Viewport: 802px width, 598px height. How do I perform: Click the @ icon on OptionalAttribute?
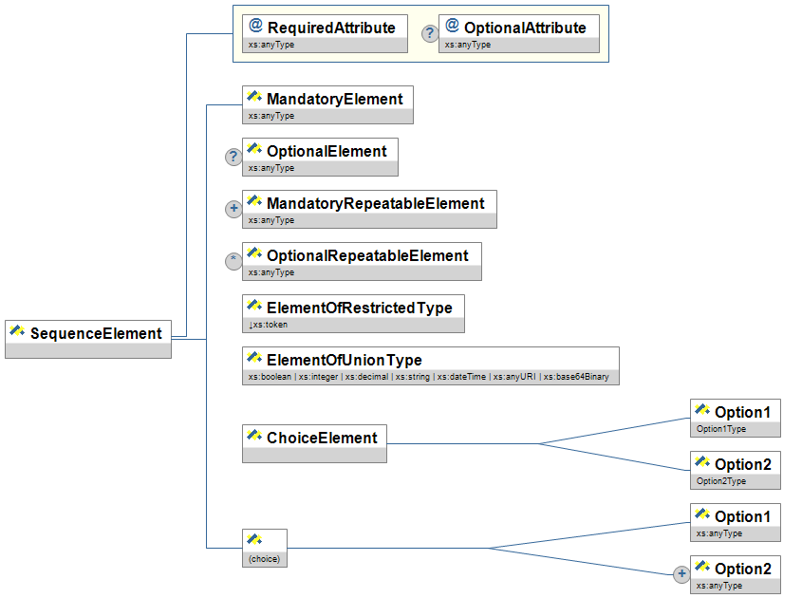(x=452, y=27)
